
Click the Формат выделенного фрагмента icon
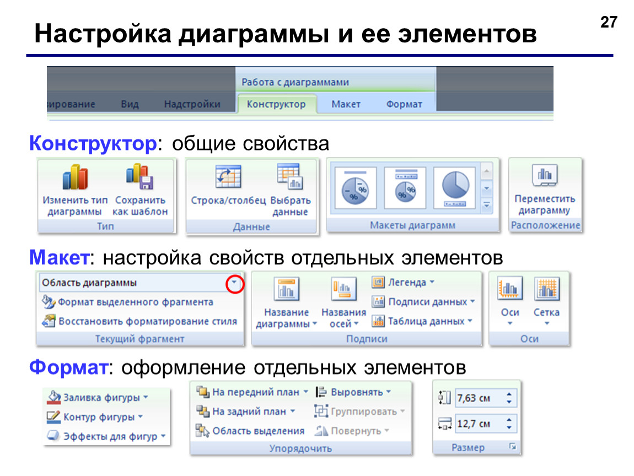coord(49,302)
